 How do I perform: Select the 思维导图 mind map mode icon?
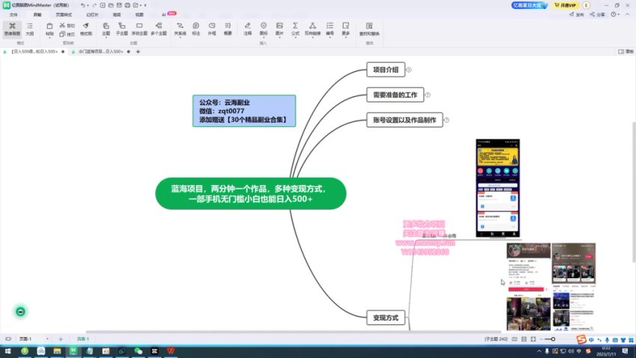coord(13,28)
